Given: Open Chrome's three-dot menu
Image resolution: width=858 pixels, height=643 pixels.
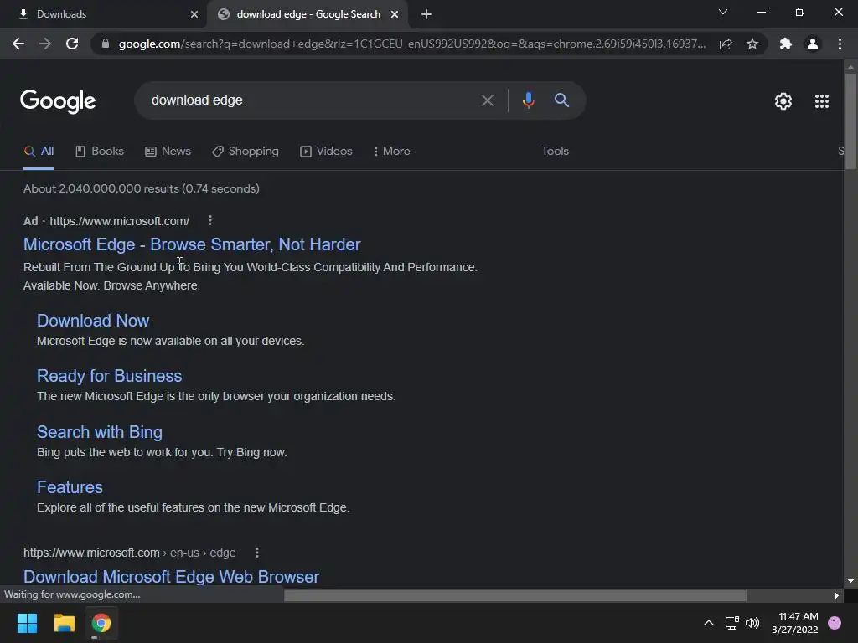Looking at the screenshot, I should point(840,44).
